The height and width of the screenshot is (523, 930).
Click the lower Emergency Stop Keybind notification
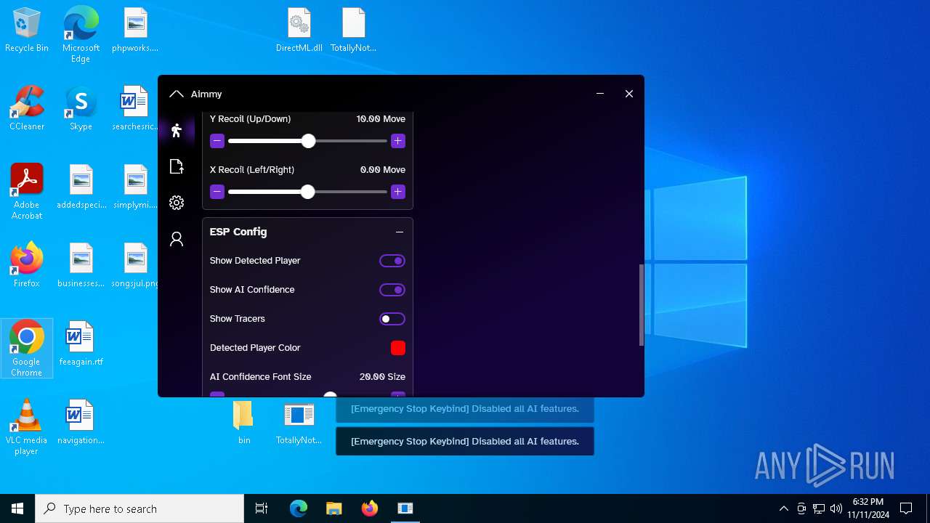pyautogui.click(x=465, y=441)
